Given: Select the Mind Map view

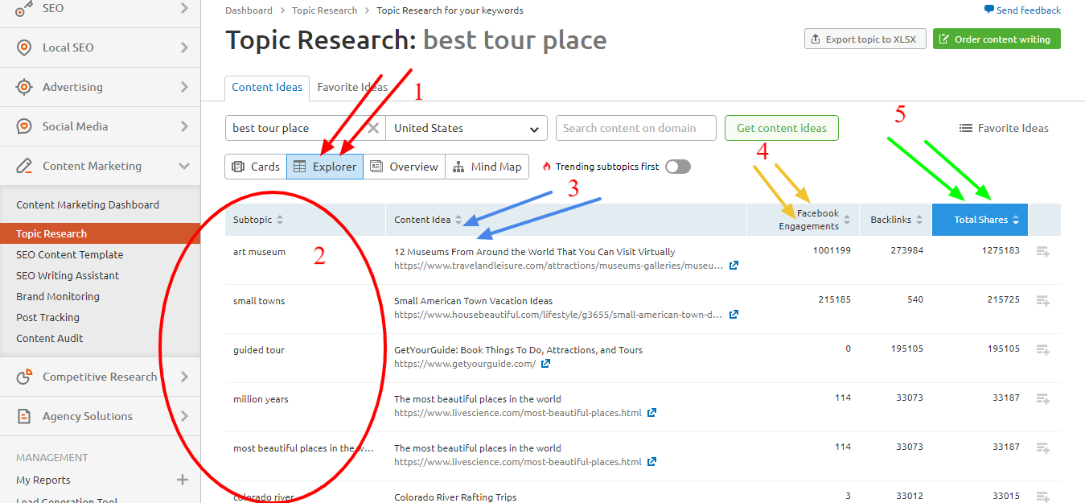Looking at the screenshot, I should click(x=487, y=167).
